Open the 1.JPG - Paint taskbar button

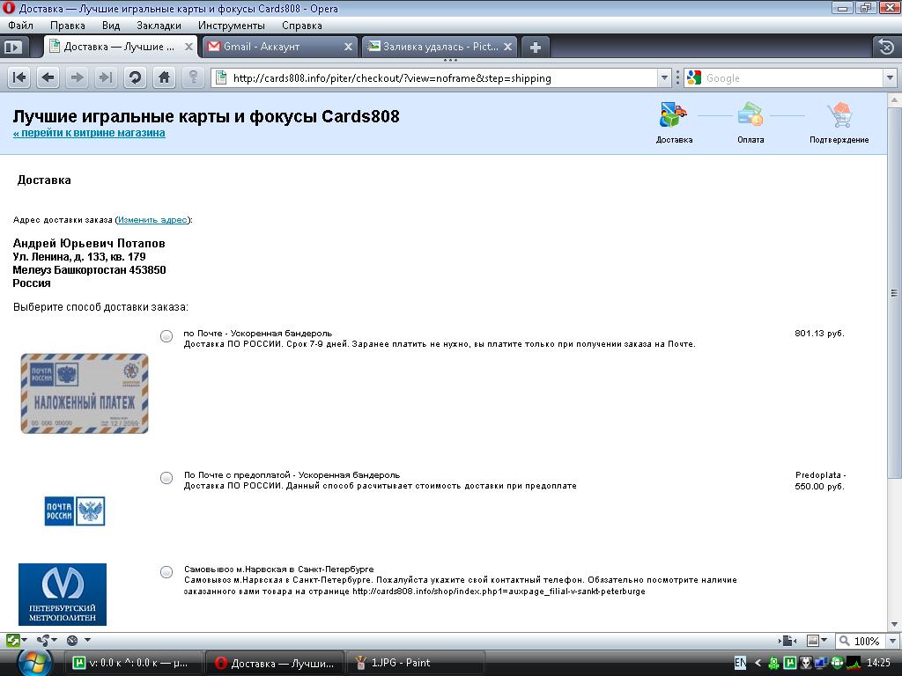415,663
